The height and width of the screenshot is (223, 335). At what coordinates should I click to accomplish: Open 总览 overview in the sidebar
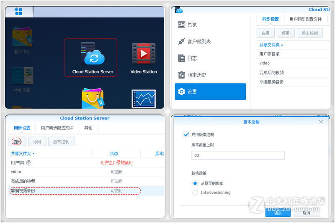pyautogui.click(x=210, y=25)
